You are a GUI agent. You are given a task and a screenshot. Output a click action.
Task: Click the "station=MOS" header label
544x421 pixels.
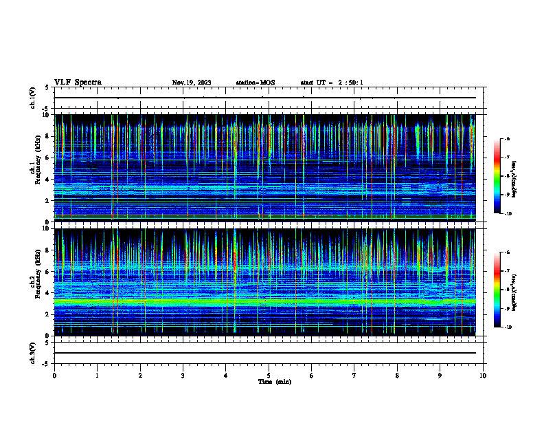coord(256,83)
